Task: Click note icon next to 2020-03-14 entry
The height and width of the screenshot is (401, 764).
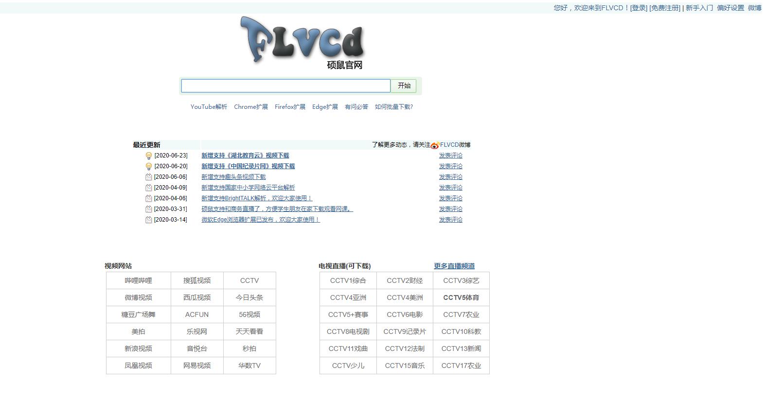Action: [x=149, y=220]
